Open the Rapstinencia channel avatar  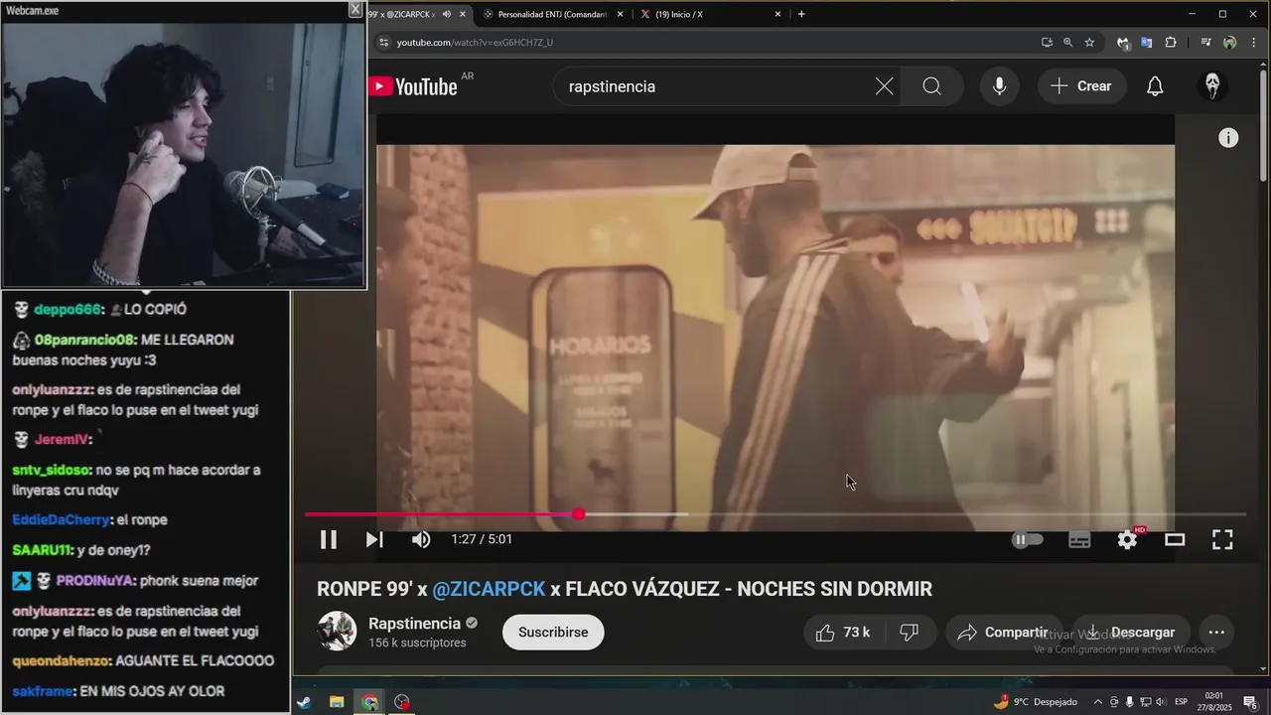point(337,632)
